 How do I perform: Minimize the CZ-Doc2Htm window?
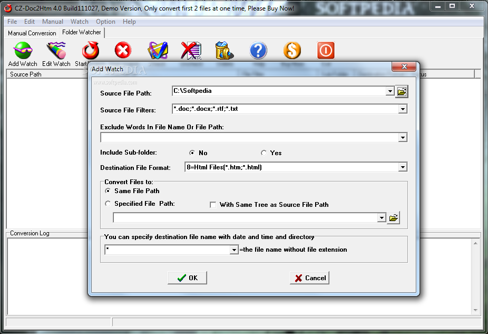[x=438, y=6]
